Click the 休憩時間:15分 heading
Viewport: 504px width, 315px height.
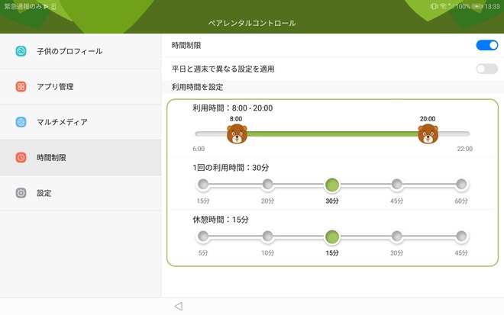[x=221, y=220]
